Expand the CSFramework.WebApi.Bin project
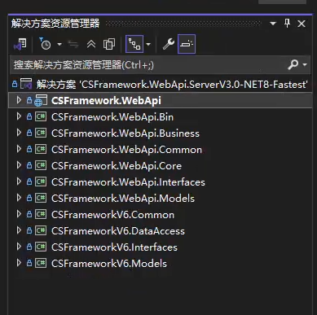The width and height of the screenshot is (317, 315). (19, 116)
